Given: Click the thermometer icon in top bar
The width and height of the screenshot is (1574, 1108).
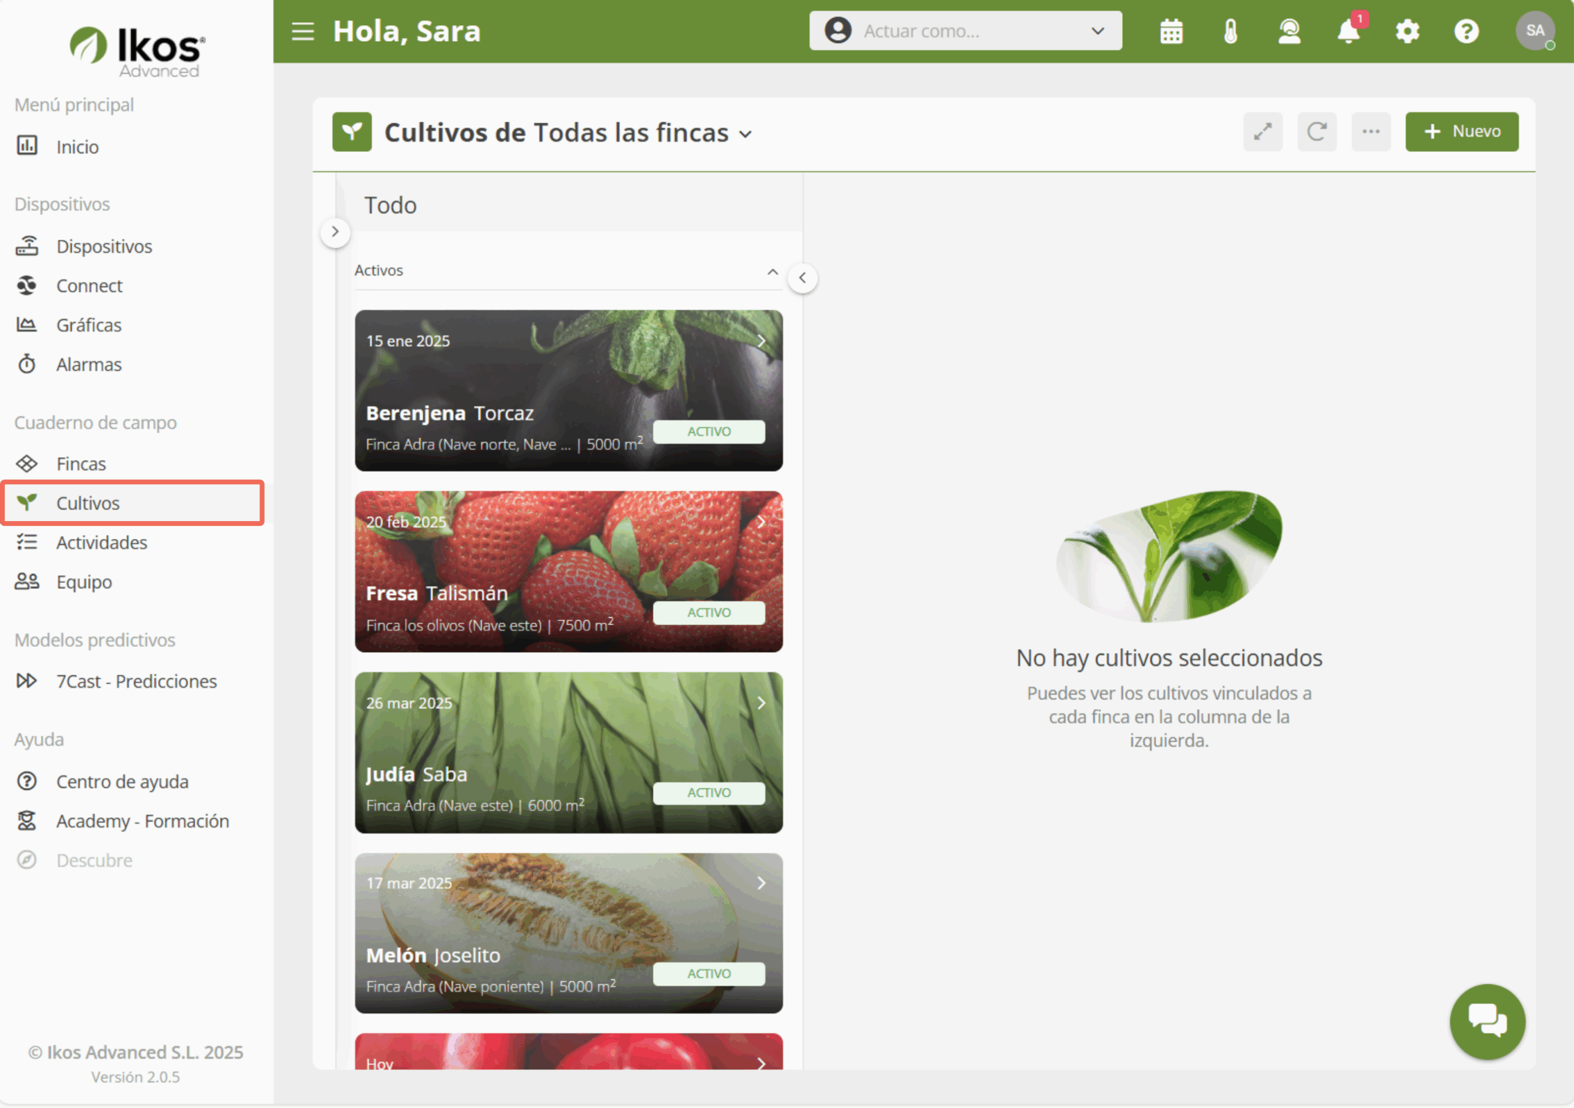Looking at the screenshot, I should pyautogui.click(x=1230, y=31).
